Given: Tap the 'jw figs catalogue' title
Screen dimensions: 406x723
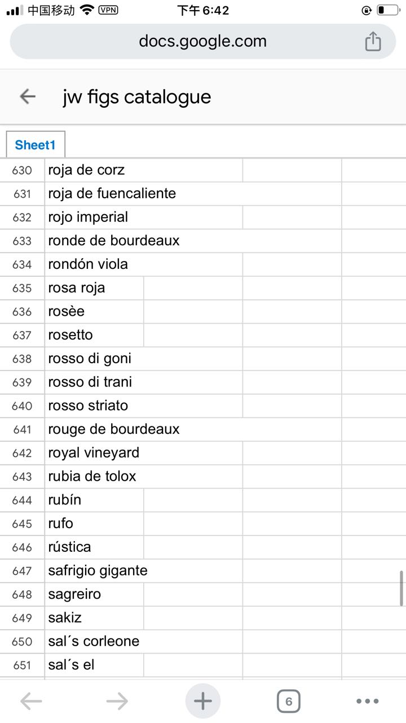Looking at the screenshot, I should pyautogui.click(x=137, y=97).
